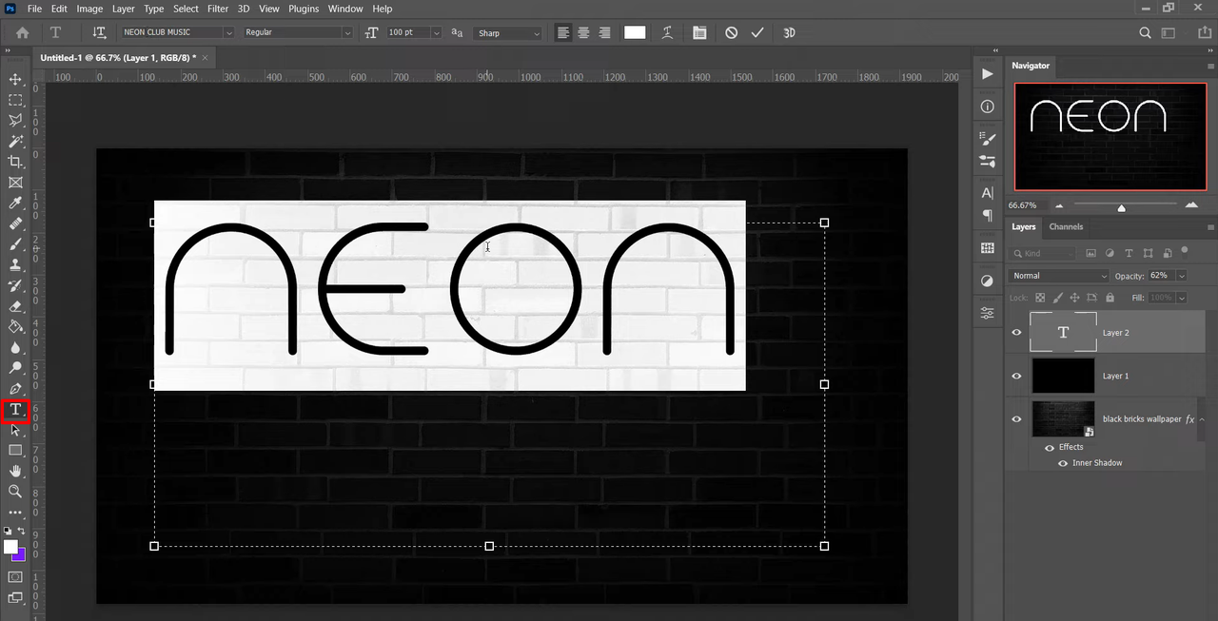
Task: Left align the text
Action: (x=563, y=32)
